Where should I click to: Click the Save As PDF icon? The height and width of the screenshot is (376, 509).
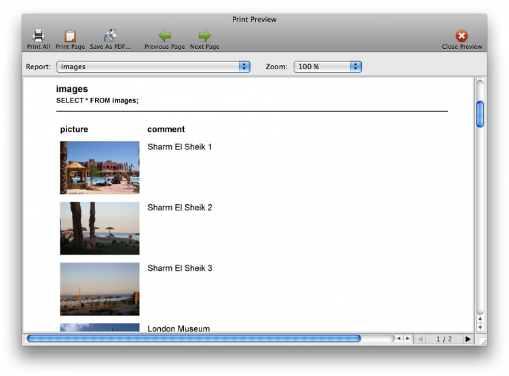click(x=111, y=36)
